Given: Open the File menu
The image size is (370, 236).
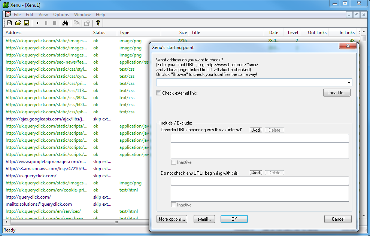Looking at the screenshot, I should [x=17, y=14].
